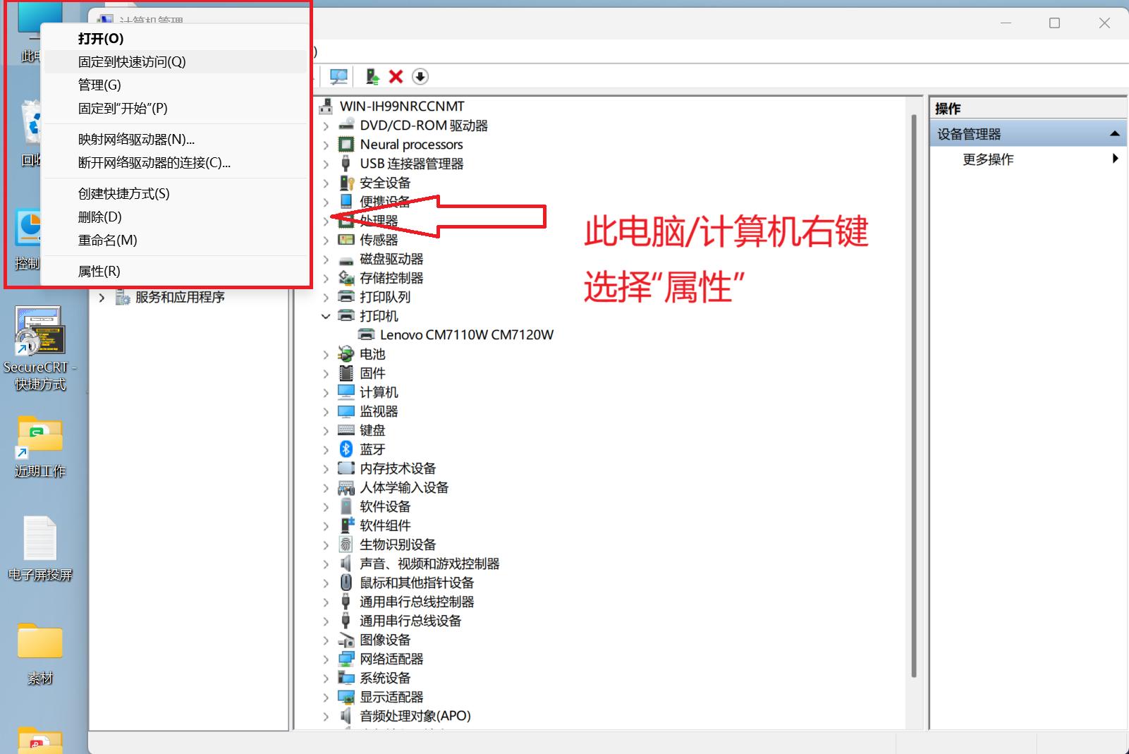The image size is (1129, 754).
Task: Expand the 蓝牙 category arrow
Action: pyautogui.click(x=326, y=449)
